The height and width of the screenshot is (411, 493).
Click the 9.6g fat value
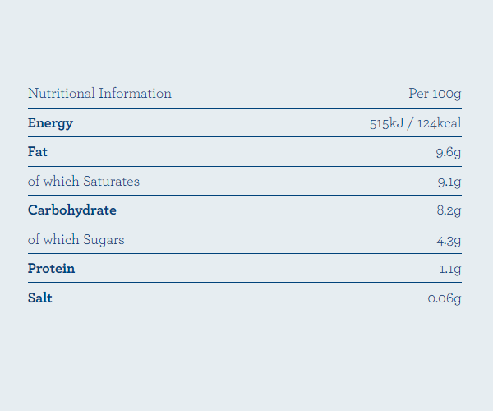coord(449,153)
